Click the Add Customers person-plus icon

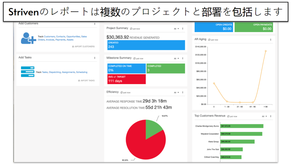[28, 38]
